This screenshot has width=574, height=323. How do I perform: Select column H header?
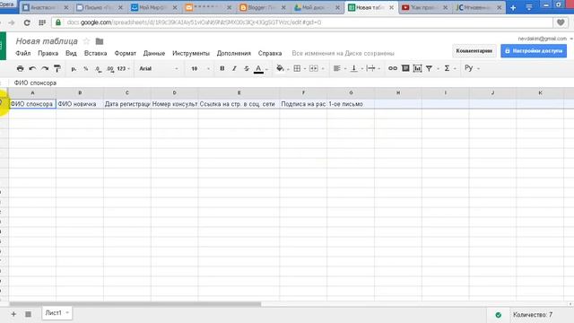398,93
